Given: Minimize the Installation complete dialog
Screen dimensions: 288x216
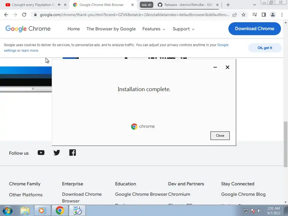Looking at the screenshot, I should coord(215,67).
